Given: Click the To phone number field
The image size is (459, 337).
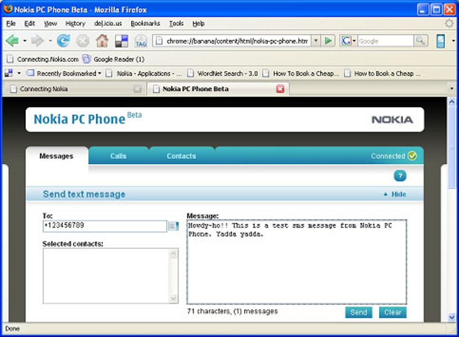Looking at the screenshot, I should tap(105, 226).
